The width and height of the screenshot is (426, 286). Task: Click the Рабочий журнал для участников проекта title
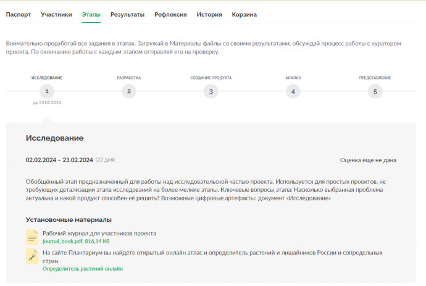[x=99, y=234]
